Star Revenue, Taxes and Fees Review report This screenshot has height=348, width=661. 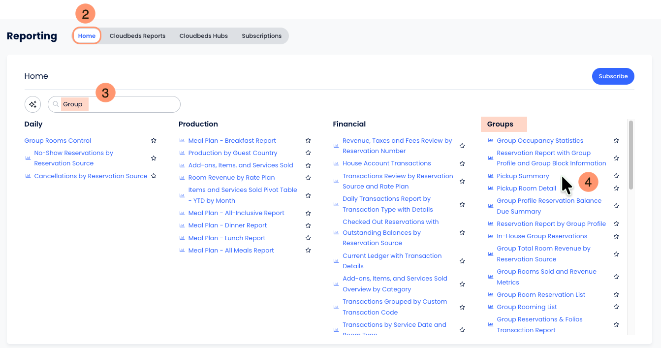(462, 146)
